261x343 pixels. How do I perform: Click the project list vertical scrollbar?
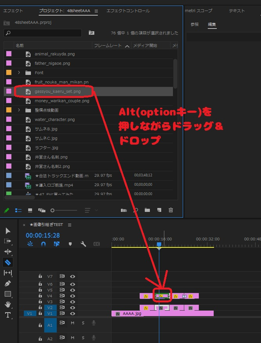point(175,74)
